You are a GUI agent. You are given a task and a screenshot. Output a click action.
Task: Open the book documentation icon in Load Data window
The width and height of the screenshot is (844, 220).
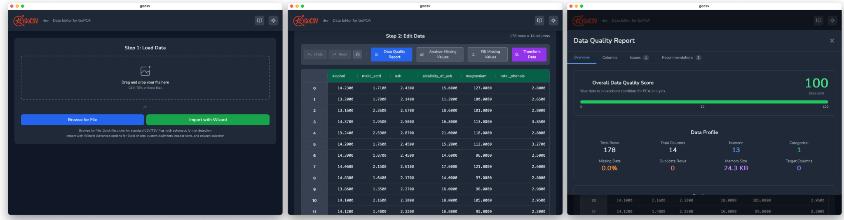260,21
